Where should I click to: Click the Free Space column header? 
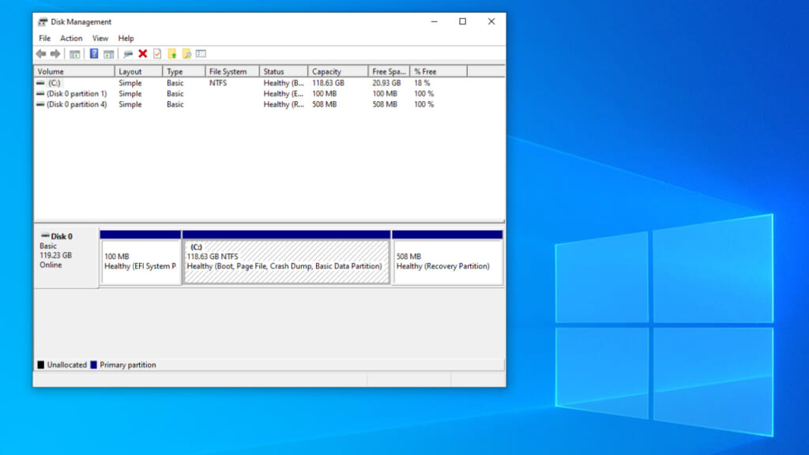click(389, 72)
